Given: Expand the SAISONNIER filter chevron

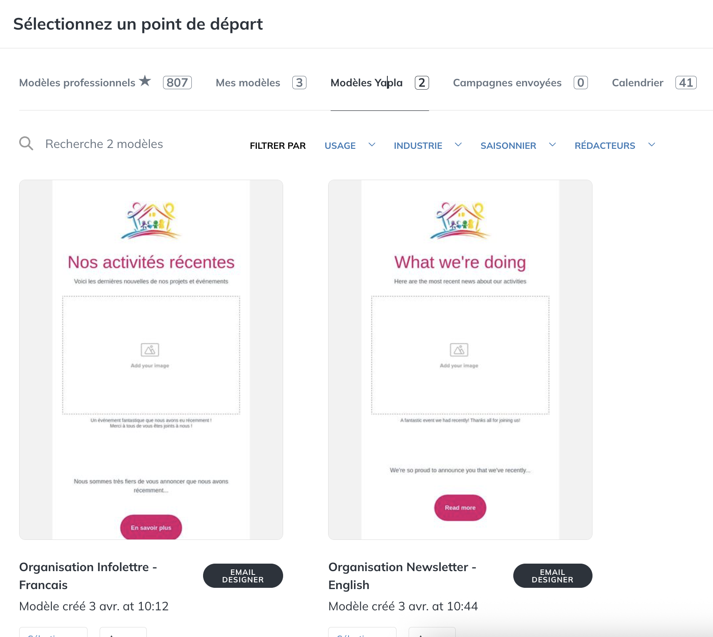Looking at the screenshot, I should 552,145.
